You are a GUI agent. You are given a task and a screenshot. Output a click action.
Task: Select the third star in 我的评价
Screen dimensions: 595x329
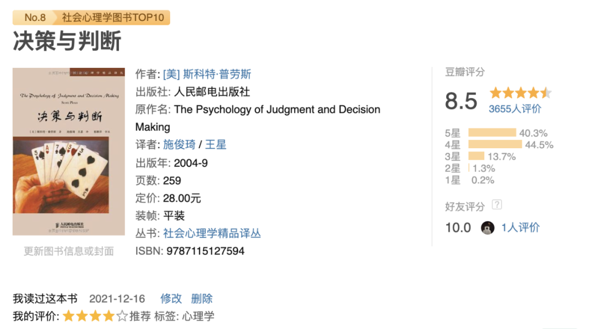pos(95,316)
